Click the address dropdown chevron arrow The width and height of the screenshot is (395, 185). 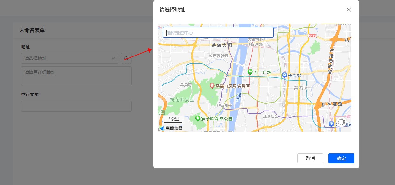point(113,58)
